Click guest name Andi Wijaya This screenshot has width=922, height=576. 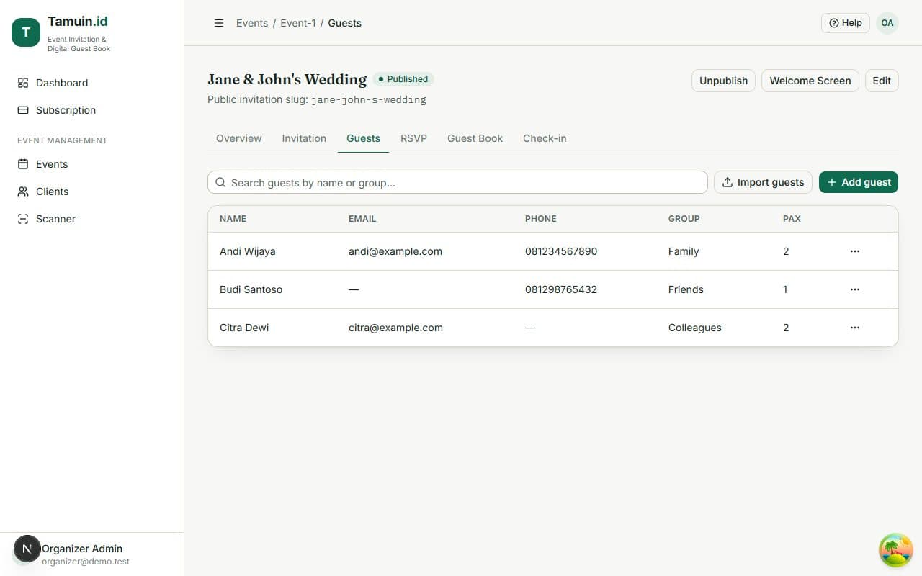248,251
